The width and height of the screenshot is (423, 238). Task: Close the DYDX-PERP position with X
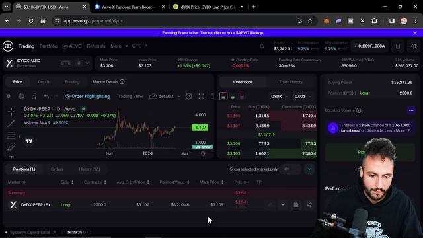pos(283,205)
